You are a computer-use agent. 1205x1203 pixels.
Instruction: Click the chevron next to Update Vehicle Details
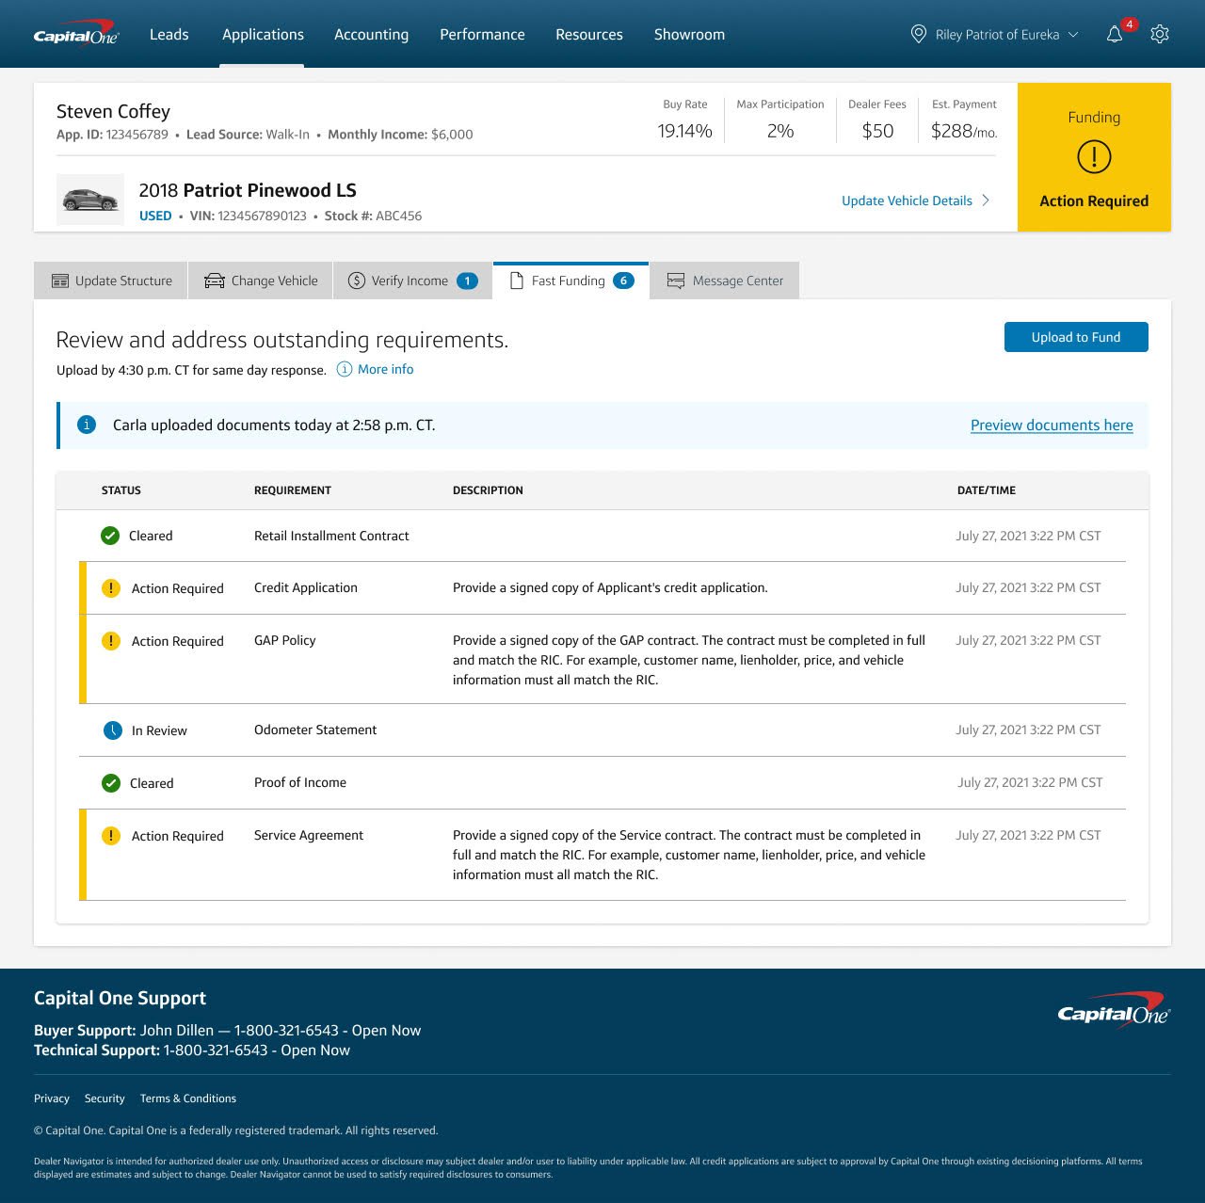tap(986, 200)
